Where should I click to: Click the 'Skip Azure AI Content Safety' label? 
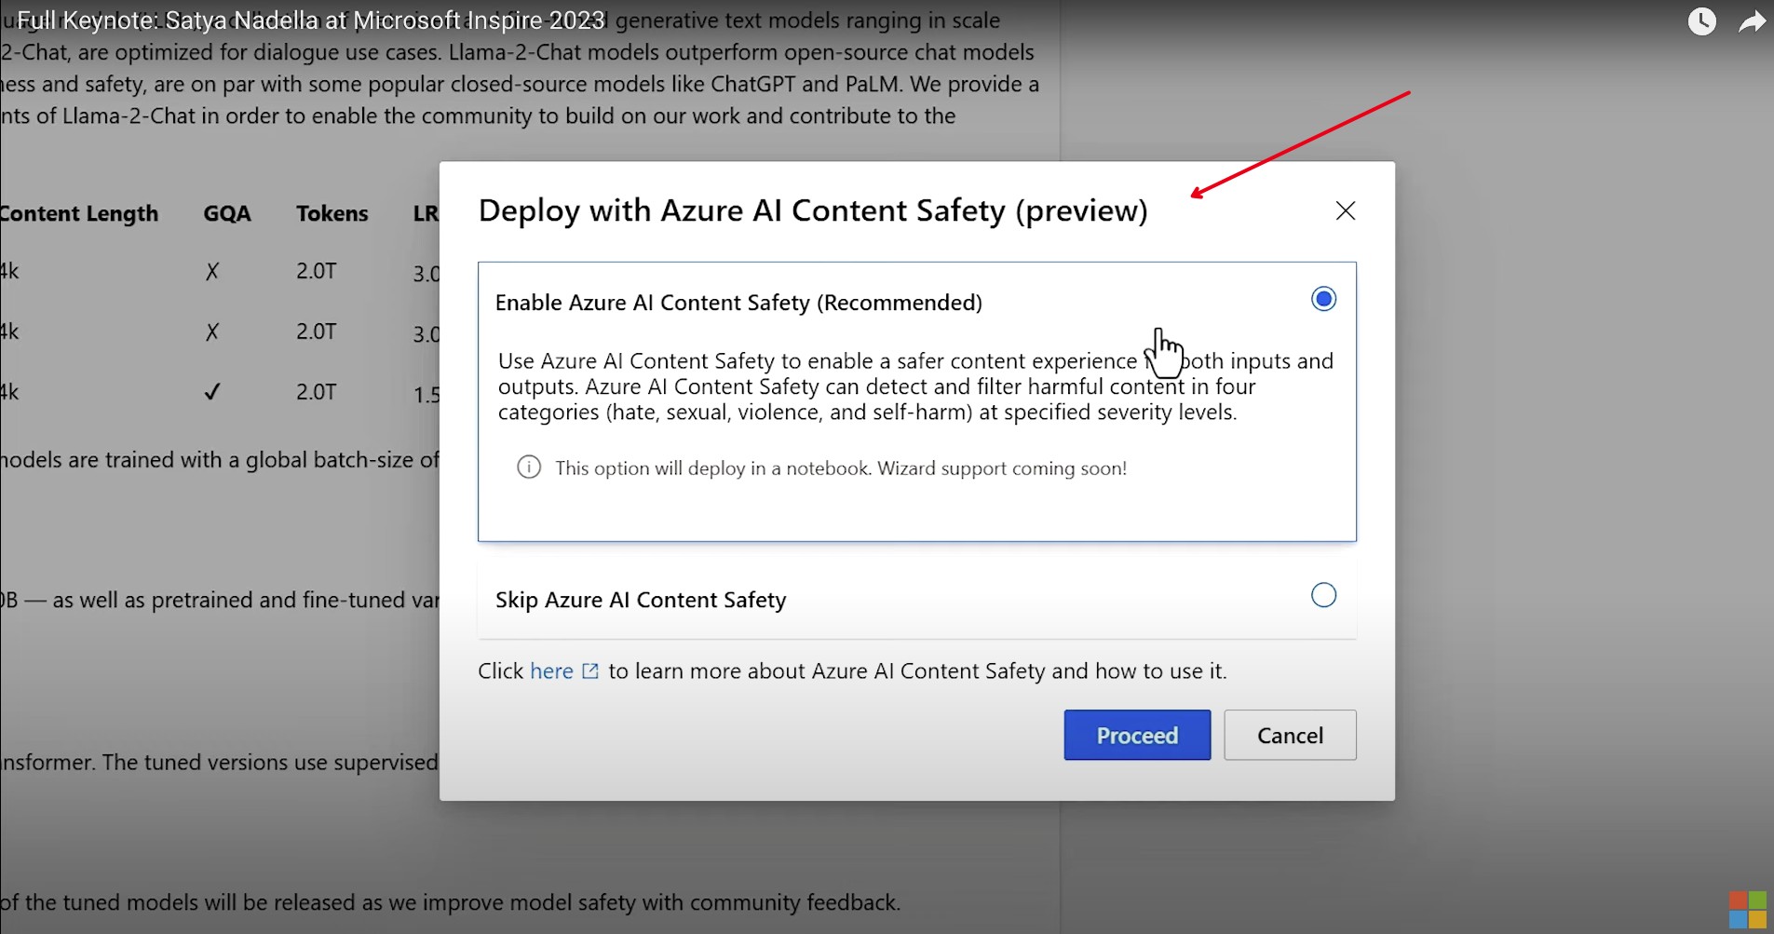click(x=641, y=600)
